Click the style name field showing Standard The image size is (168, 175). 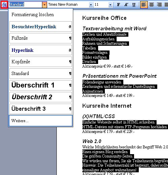tap(25, 5)
